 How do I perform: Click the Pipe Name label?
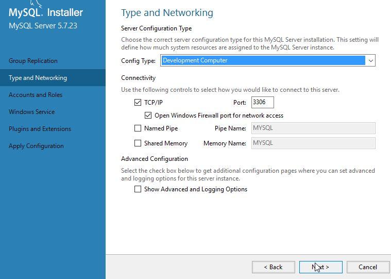[x=230, y=128]
